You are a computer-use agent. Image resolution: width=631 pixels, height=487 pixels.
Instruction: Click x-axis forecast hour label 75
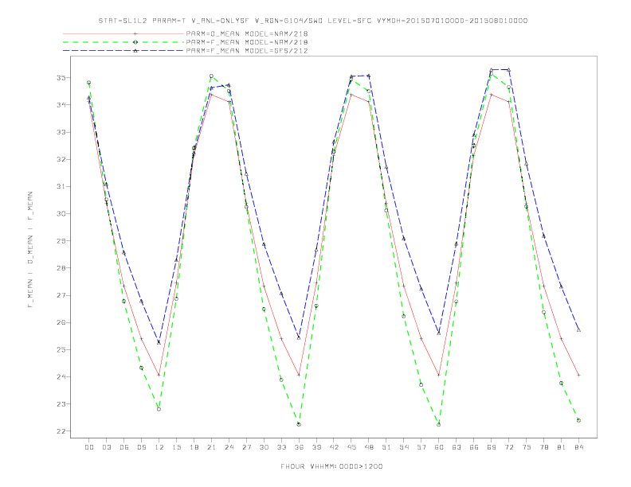[527, 447]
